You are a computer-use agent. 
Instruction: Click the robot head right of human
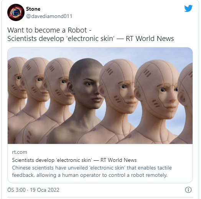click(x=118, y=86)
